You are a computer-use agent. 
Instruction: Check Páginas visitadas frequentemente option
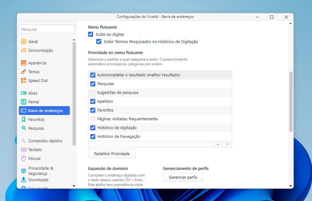93,119
